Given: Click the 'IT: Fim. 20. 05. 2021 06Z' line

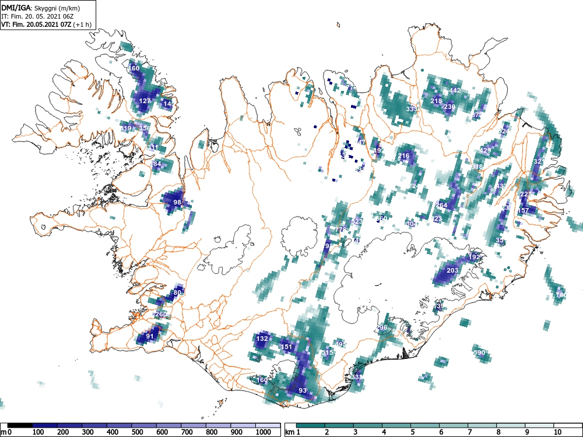Looking at the screenshot, I should (37, 16).
